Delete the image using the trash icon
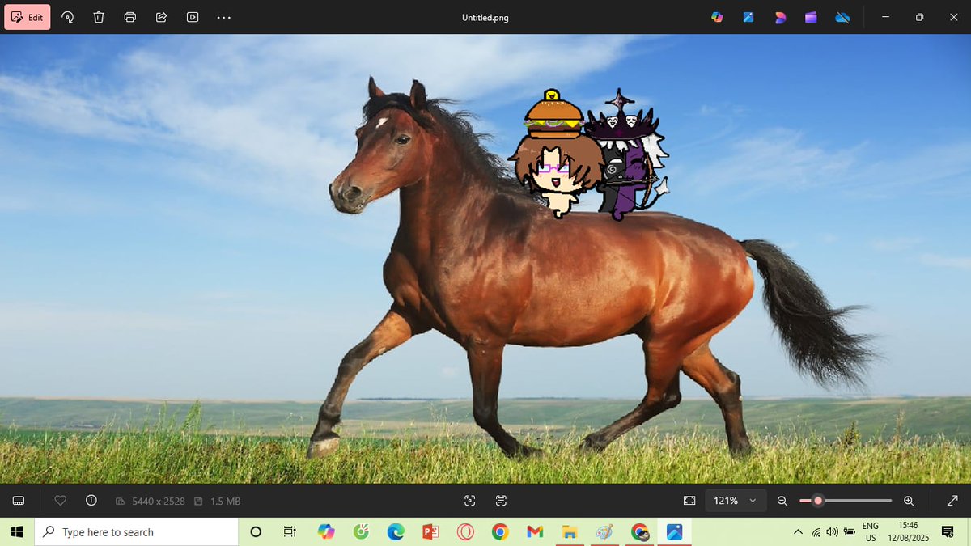 pos(99,17)
